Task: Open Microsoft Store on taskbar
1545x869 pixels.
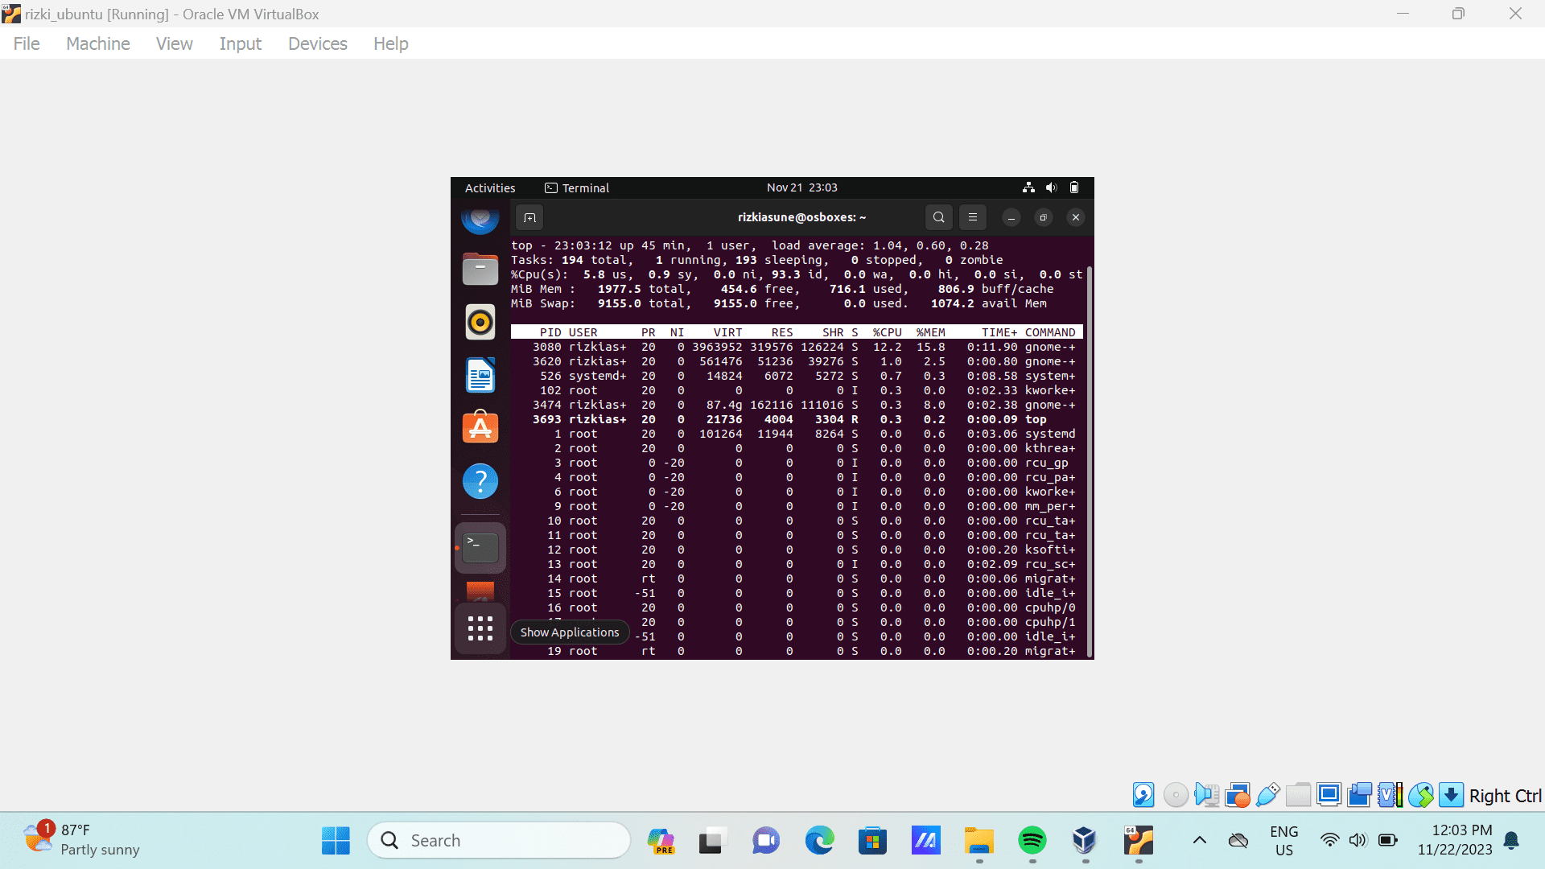Action: tap(872, 841)
